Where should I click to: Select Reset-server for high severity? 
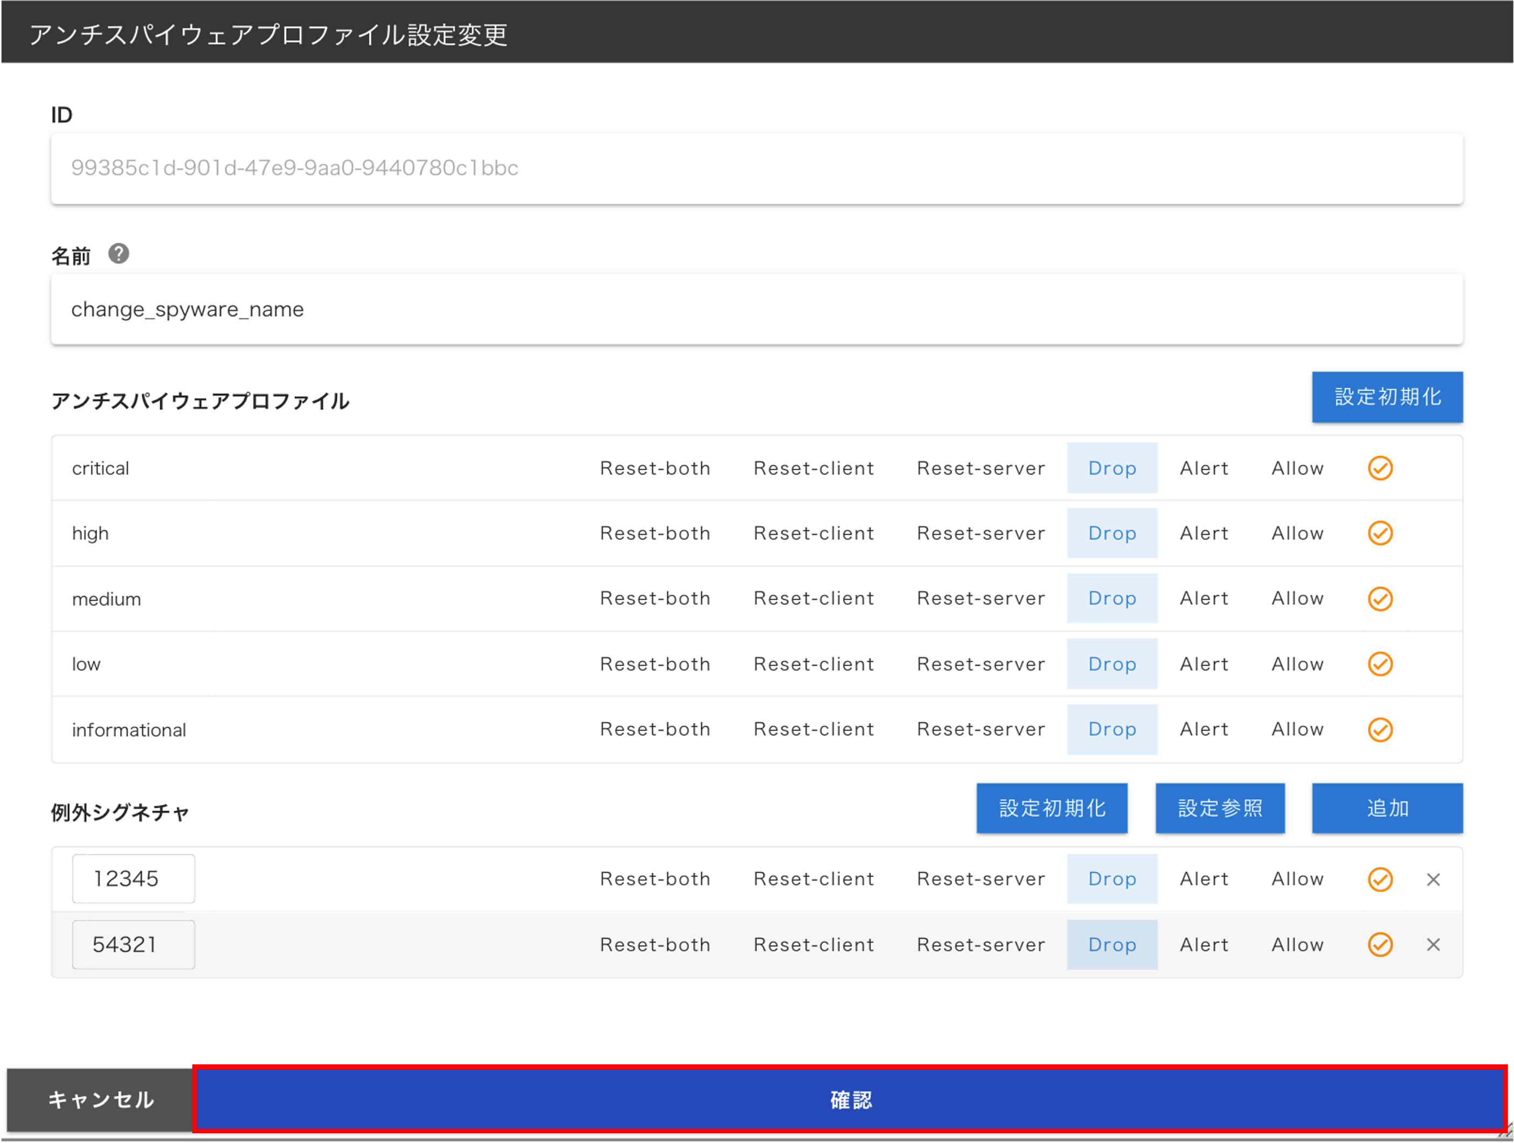981,533
